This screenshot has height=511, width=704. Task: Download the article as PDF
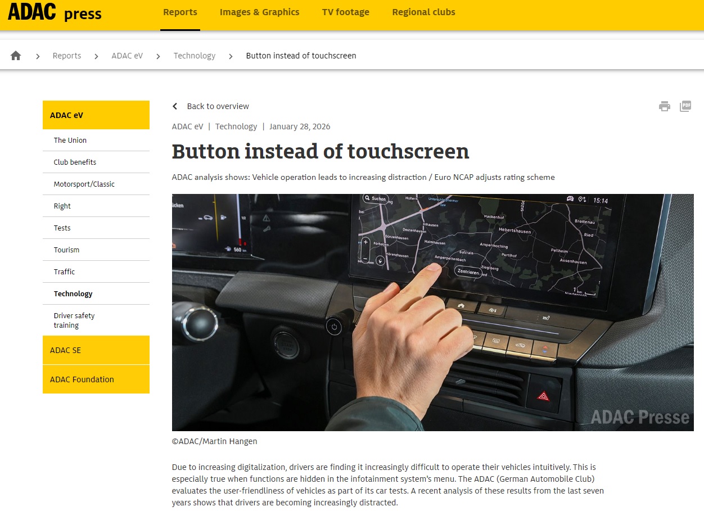click(x=685, y=106)
